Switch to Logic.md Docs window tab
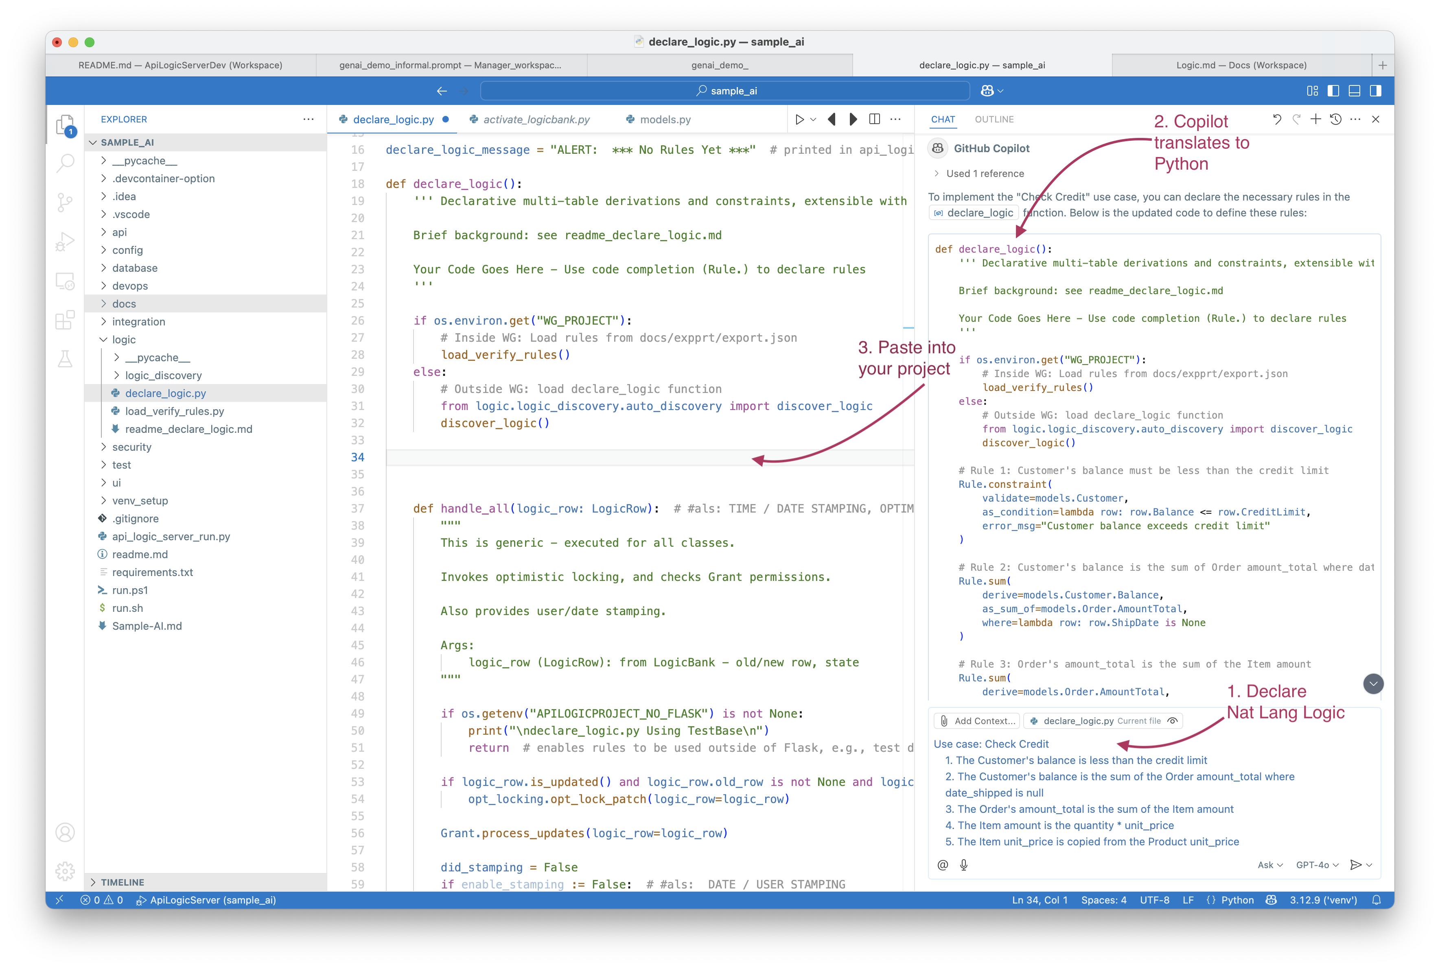Image resolution: width=1440 pixels, height=969 pixels. 1241,65
